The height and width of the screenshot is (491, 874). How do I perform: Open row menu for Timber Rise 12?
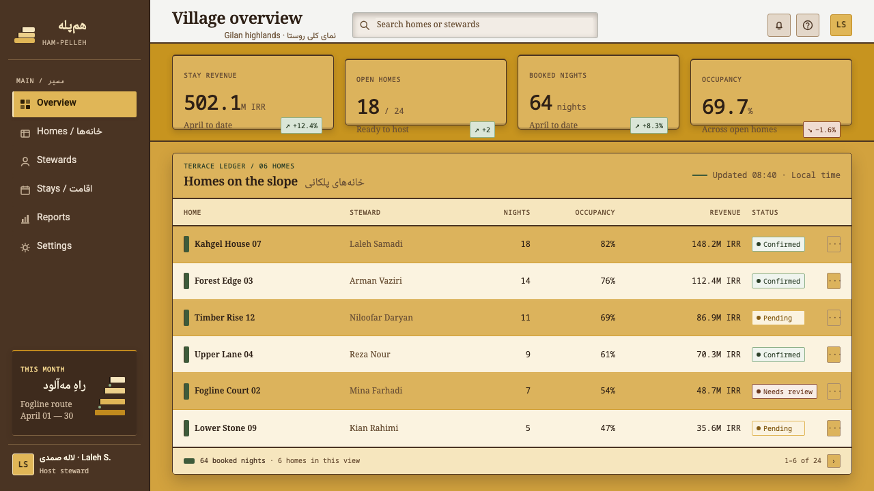coord(834,318)
